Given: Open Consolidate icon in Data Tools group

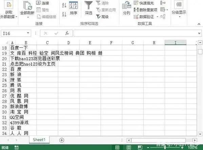Looking at the screenshot, I should click(x=163, y=3).
